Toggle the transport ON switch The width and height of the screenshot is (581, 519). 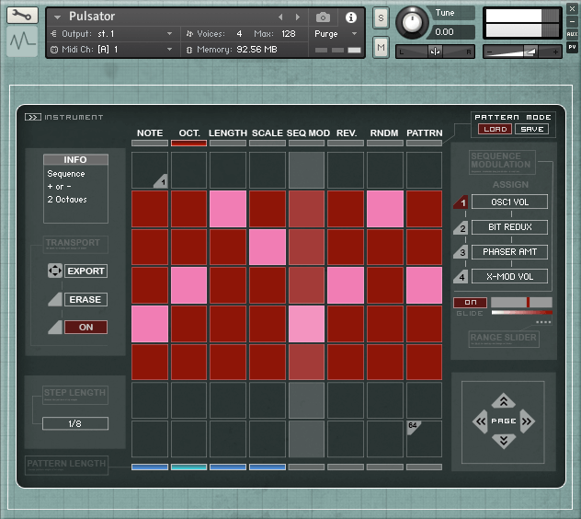coord(85,327)
